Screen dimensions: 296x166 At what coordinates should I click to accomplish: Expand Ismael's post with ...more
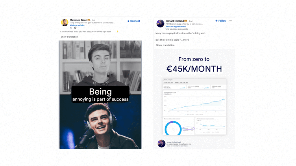pyautogui.click(x=185, y=40)
